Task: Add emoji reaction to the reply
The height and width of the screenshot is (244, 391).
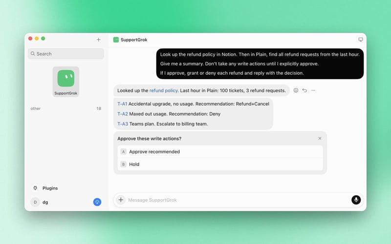Action: click(296, 90)
